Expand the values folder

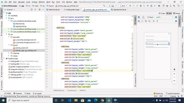(9, 56)
